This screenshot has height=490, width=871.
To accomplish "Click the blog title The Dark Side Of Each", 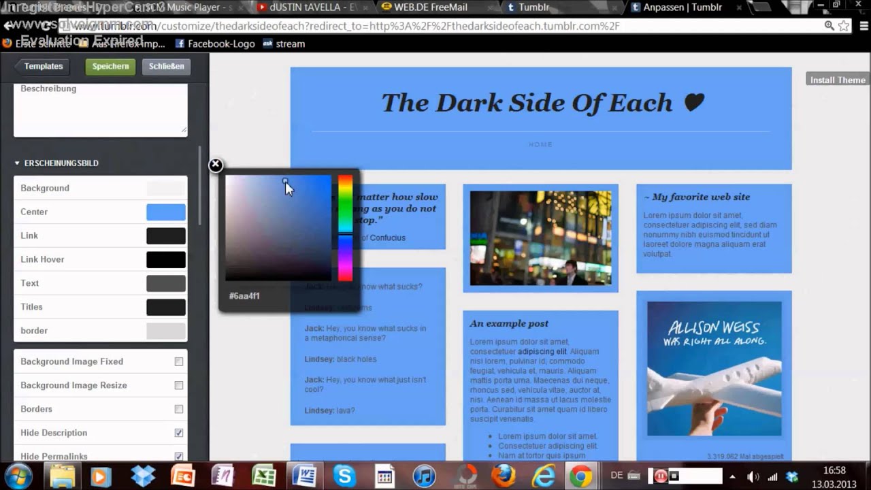I will [542, 103].
